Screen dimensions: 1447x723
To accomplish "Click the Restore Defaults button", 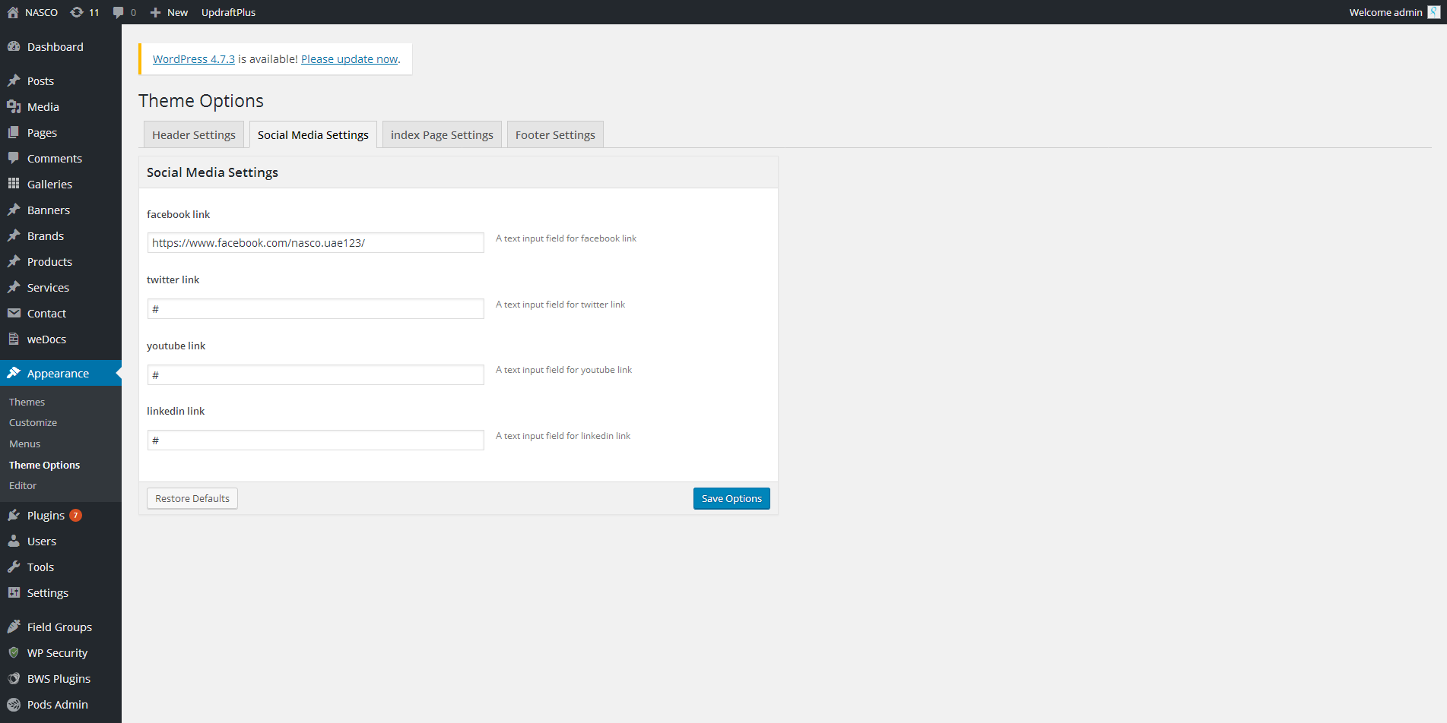I will click(x=192, y=498).
